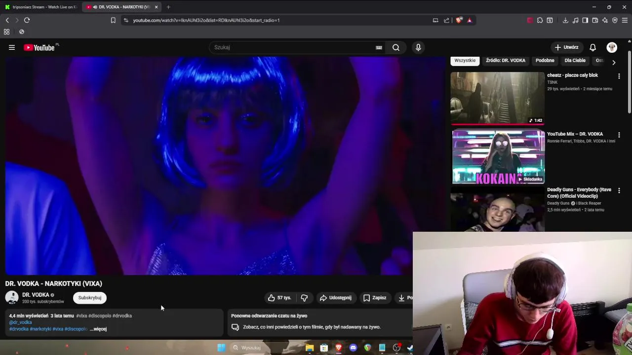The width and height of the screenshot is (632, 355).
Task: Open YouTube notifications bell
Action: tap(592, 47)
